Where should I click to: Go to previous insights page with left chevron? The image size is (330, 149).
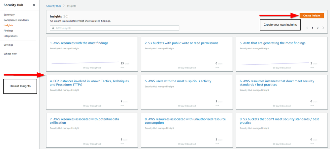coord(307,28)
